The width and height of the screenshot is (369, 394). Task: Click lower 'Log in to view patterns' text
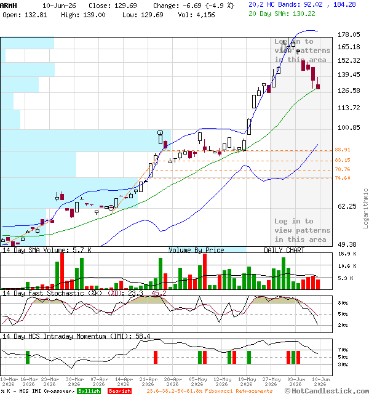tap(302, 230)
